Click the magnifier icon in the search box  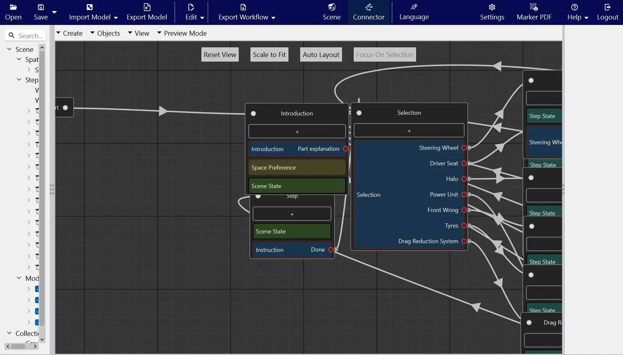pos(11,35)
